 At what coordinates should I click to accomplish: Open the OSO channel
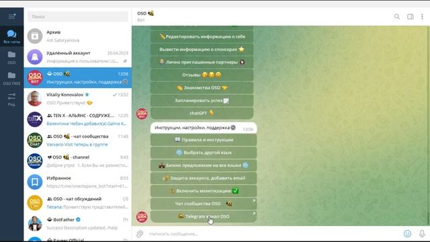pyautogui.click(x=78, y=161)
